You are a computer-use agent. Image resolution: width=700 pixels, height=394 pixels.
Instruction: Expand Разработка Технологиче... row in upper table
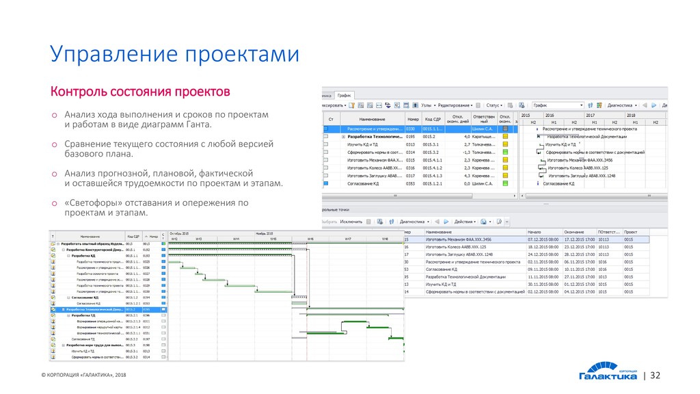pyautogui.click(x=343, y=137)
